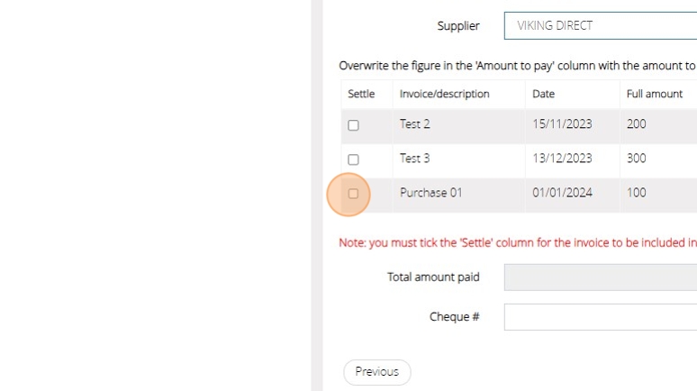Select the Purchase 01 invoice description cell
Viewport: 697px width, 391px height.
click(x=431, y=193)
